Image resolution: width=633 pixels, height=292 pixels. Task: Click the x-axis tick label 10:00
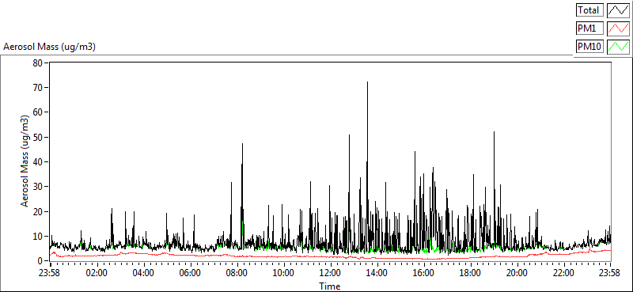click(284, 273)
